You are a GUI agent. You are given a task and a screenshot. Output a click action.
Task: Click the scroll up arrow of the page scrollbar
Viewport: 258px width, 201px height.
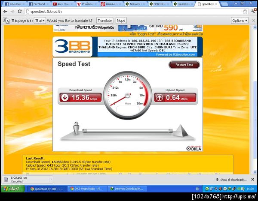255,27
